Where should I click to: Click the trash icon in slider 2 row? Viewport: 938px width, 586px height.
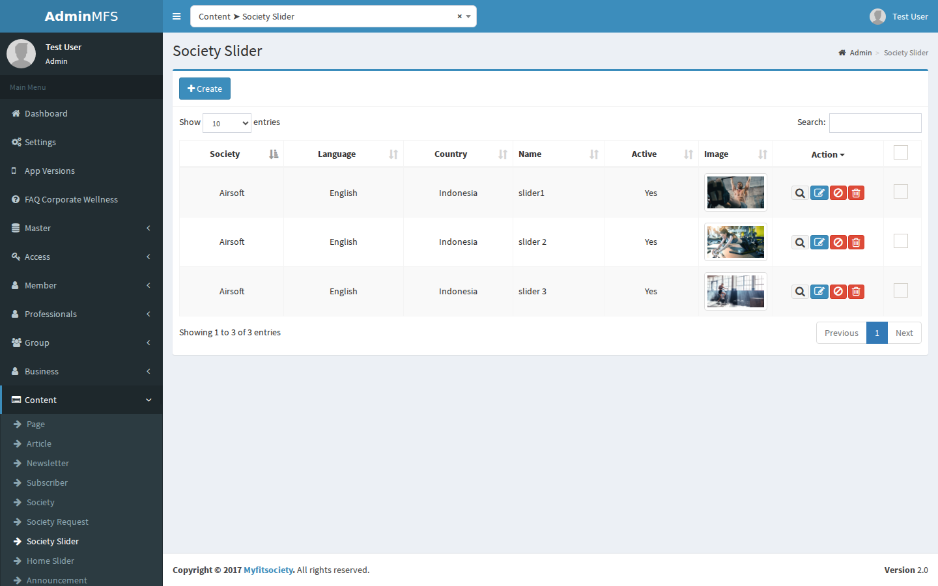(x=856, y=242)
